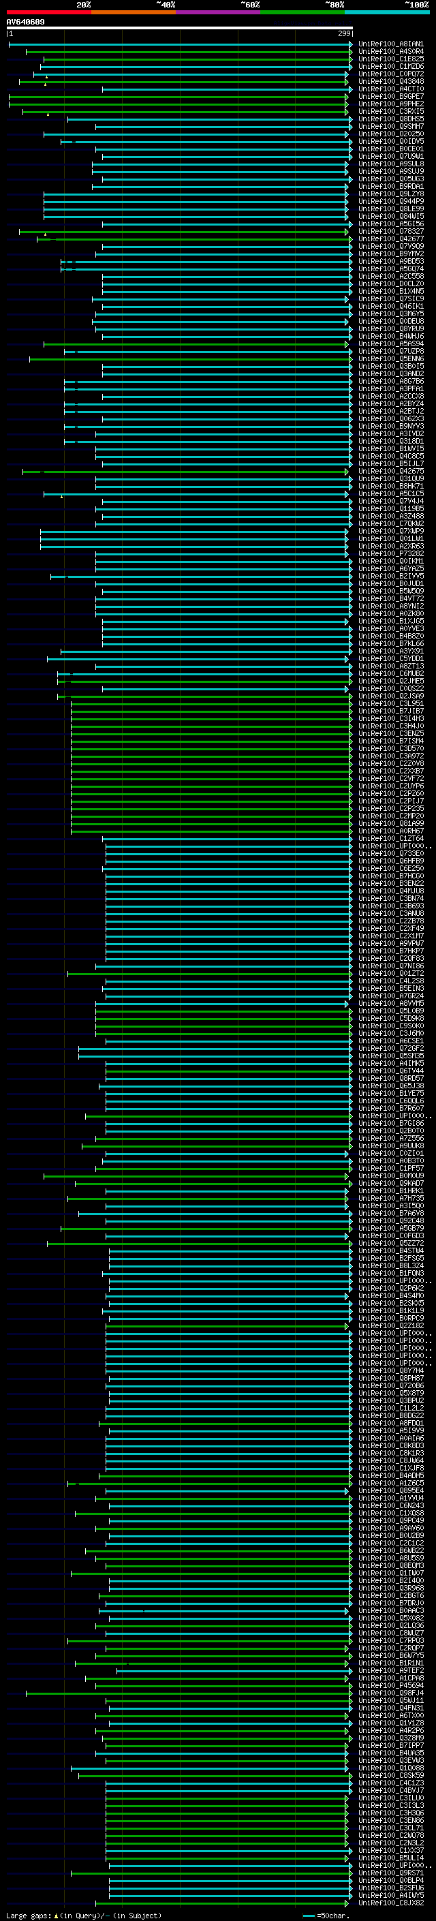Viewport: 436px width, 1921px height.
Task: Click the alignment bar for UniRef100_B9GPE7
Action: [179, 96]
